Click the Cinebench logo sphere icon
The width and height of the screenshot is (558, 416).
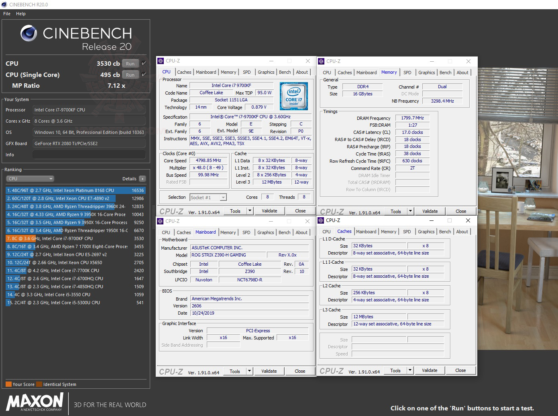tap(29, 33)
